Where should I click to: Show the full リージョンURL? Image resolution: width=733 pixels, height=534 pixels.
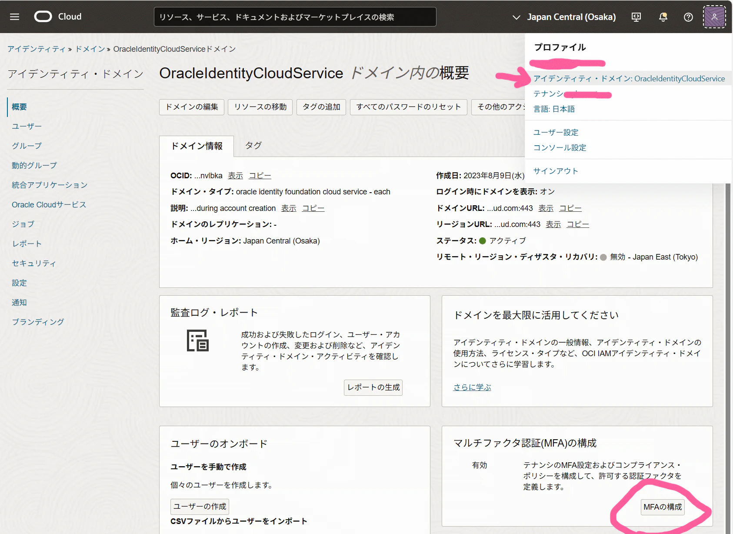click(553, 224)
